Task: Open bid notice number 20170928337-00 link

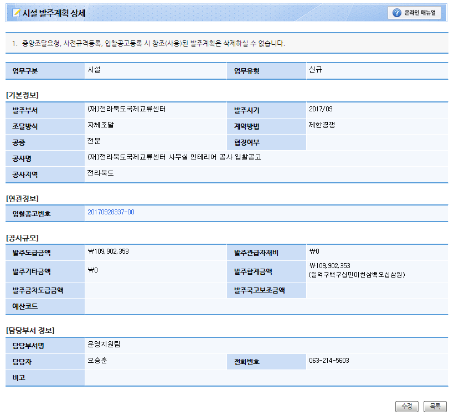Action: pos(111,212)
